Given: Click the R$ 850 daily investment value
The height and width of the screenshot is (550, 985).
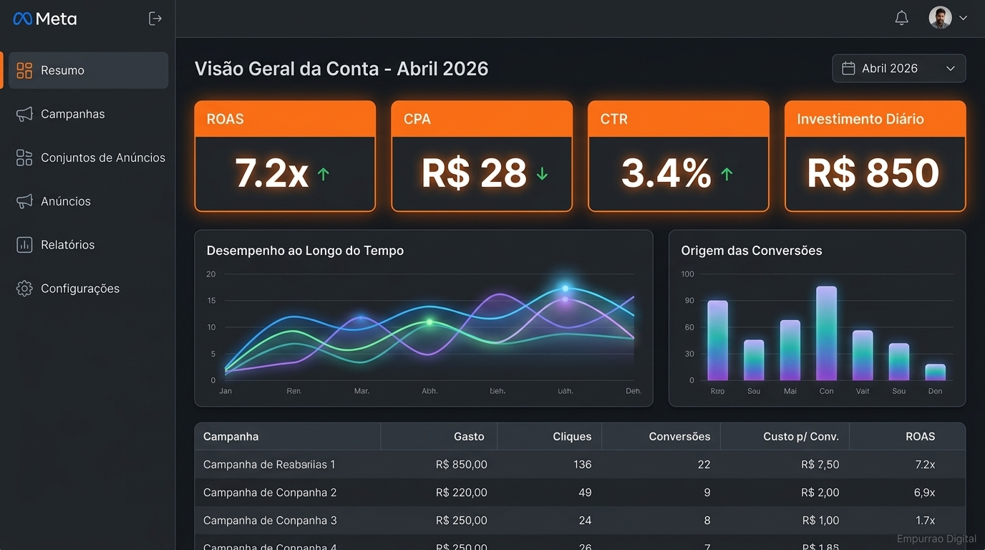Looking at the screenshot, I should (873, 173).
